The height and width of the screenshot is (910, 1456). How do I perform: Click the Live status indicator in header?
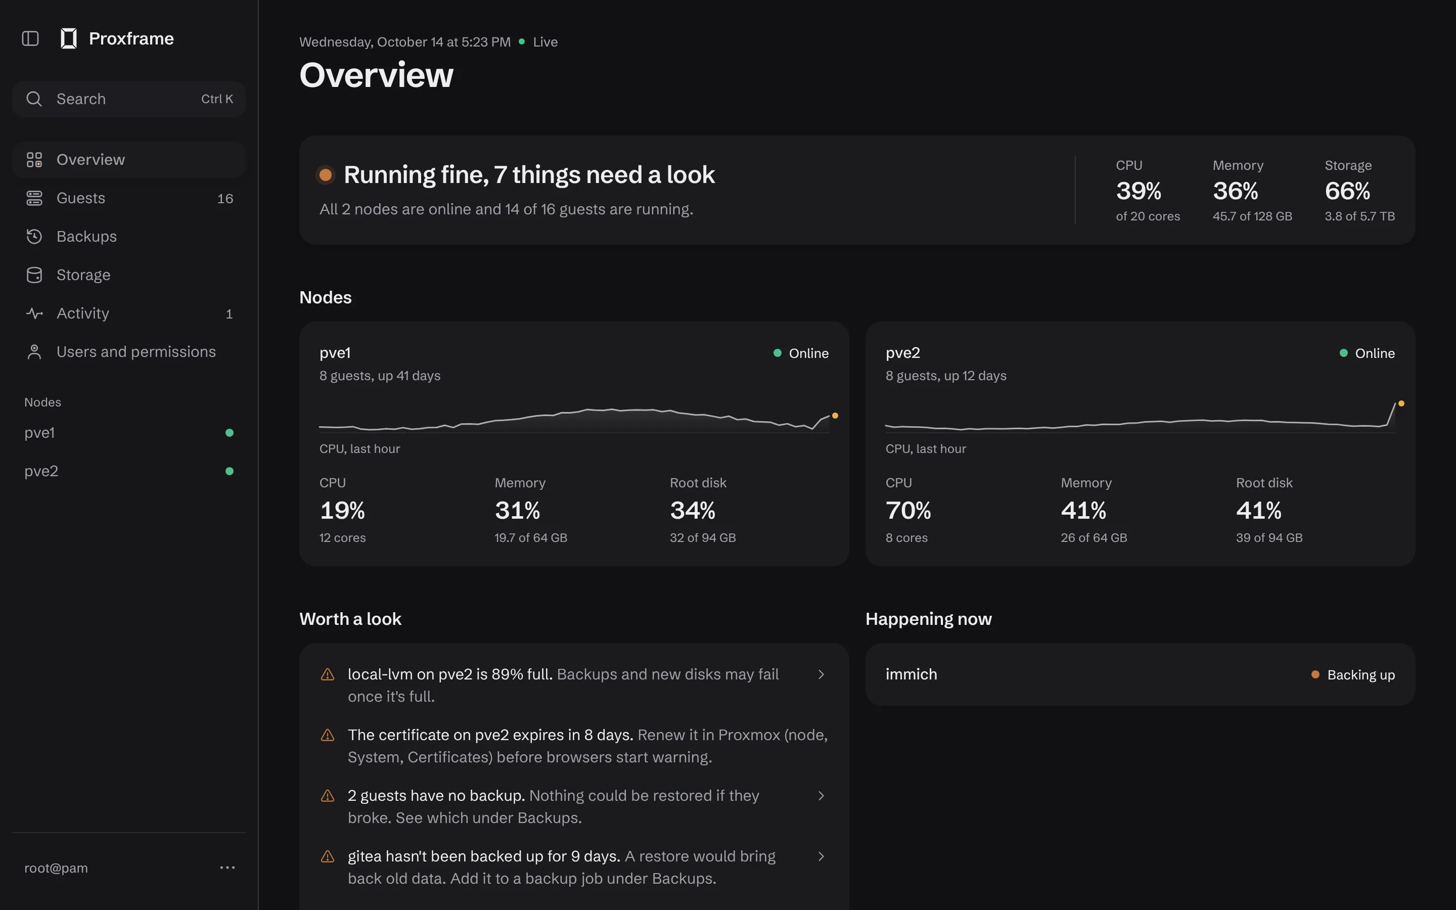(538, 42)
